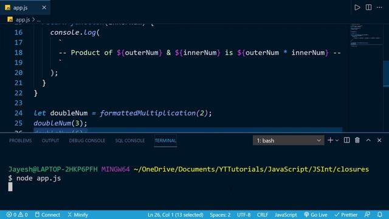Open the '1: bash' terminal selector dropdown
This screenshot has width=389, height=219.
point(288,141)
